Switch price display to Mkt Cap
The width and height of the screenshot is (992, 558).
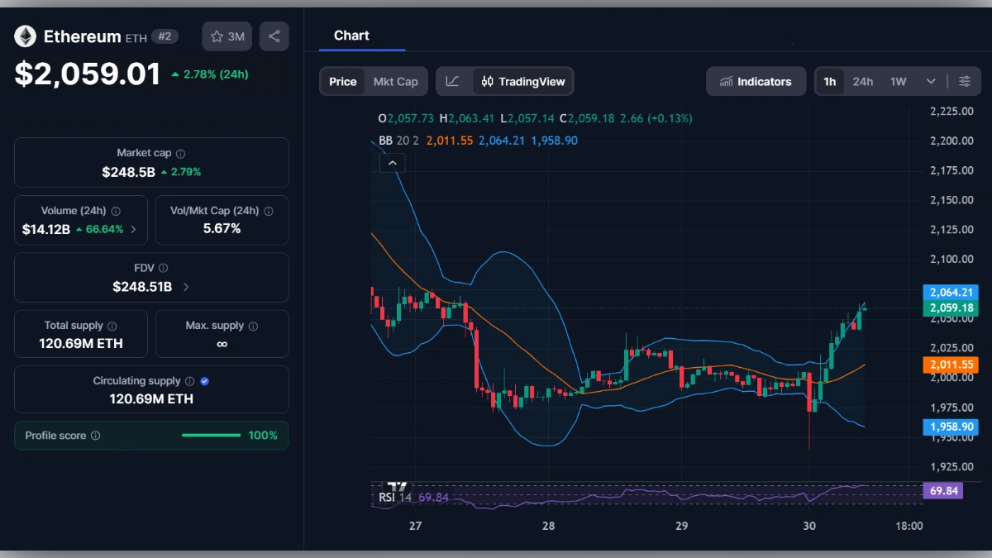395,81
